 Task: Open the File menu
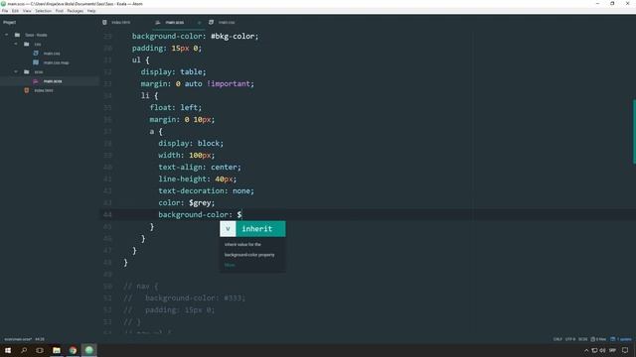point(5,11)
